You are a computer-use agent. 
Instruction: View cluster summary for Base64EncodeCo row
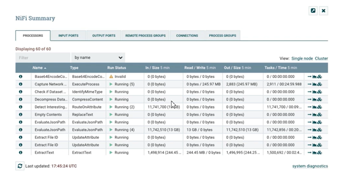[x=320, y=77]
